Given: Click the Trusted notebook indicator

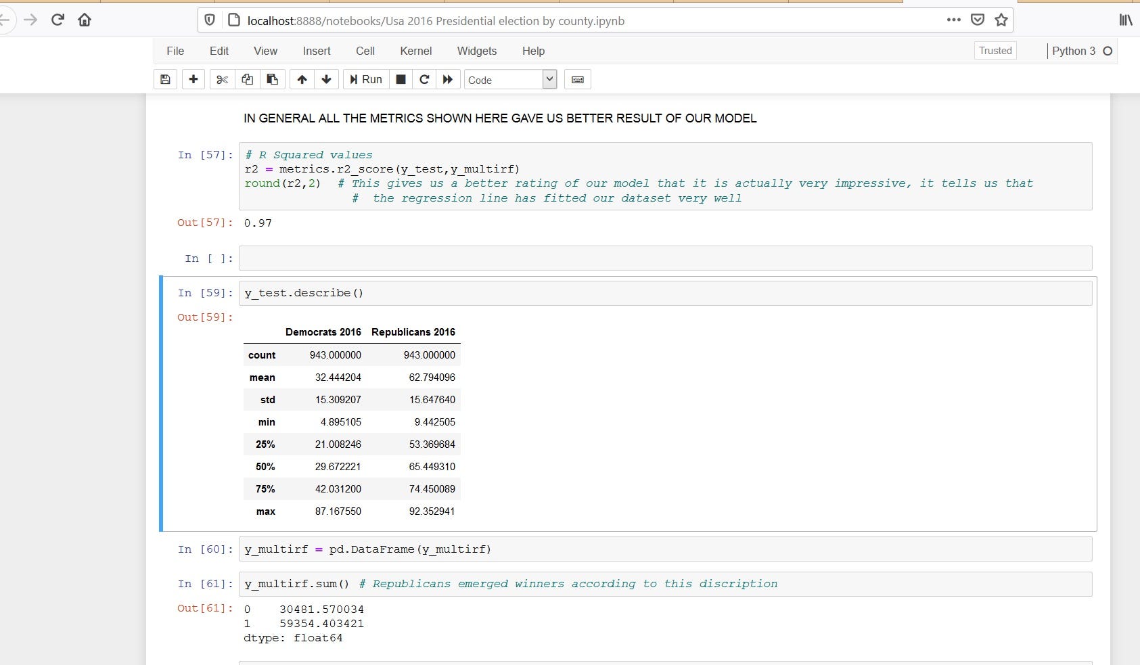Looking at the screenshot, I should pos(995,51).
